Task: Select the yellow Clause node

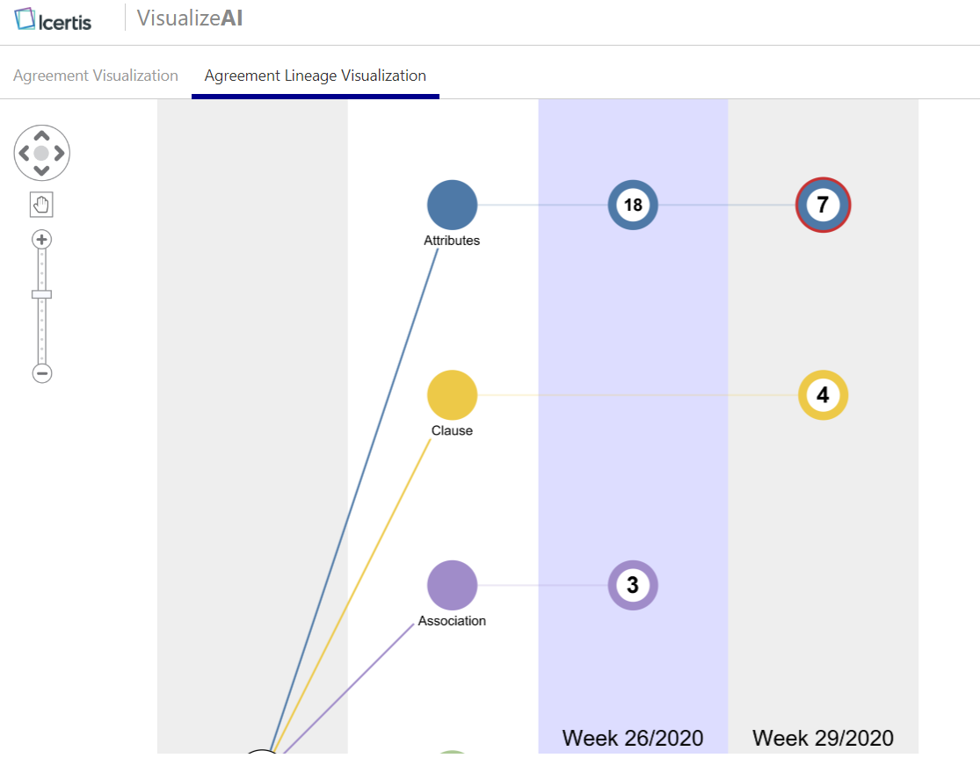Action: pyautogui.click(x=452, y=395)
